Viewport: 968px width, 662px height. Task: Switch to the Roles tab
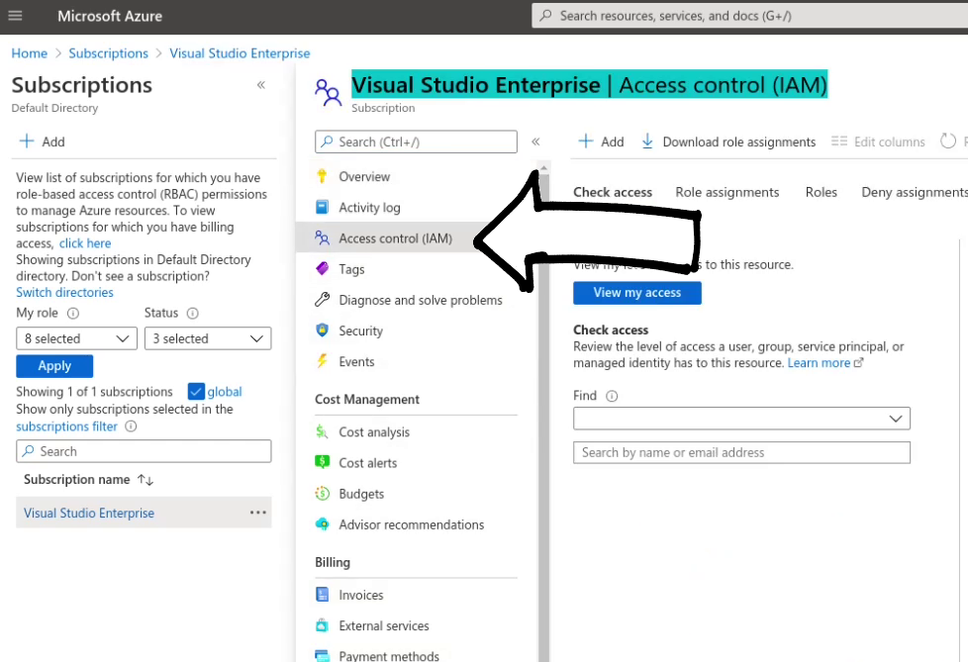coord(822,193)
